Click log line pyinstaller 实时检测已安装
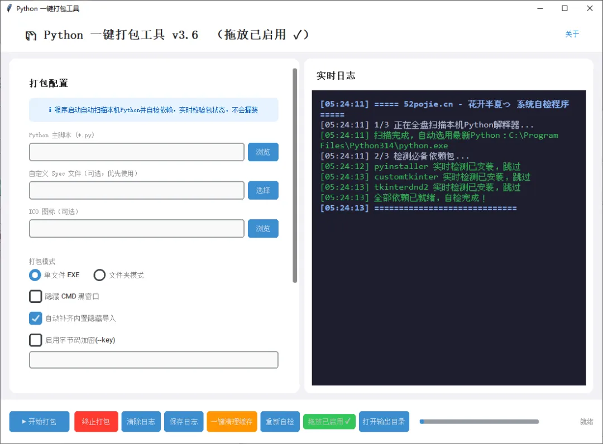The width and height of the screenshot is (603, 444). (420, 166)
